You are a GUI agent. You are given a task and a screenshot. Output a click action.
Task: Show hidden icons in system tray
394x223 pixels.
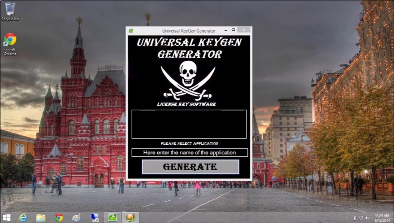(x=347, y=218)
